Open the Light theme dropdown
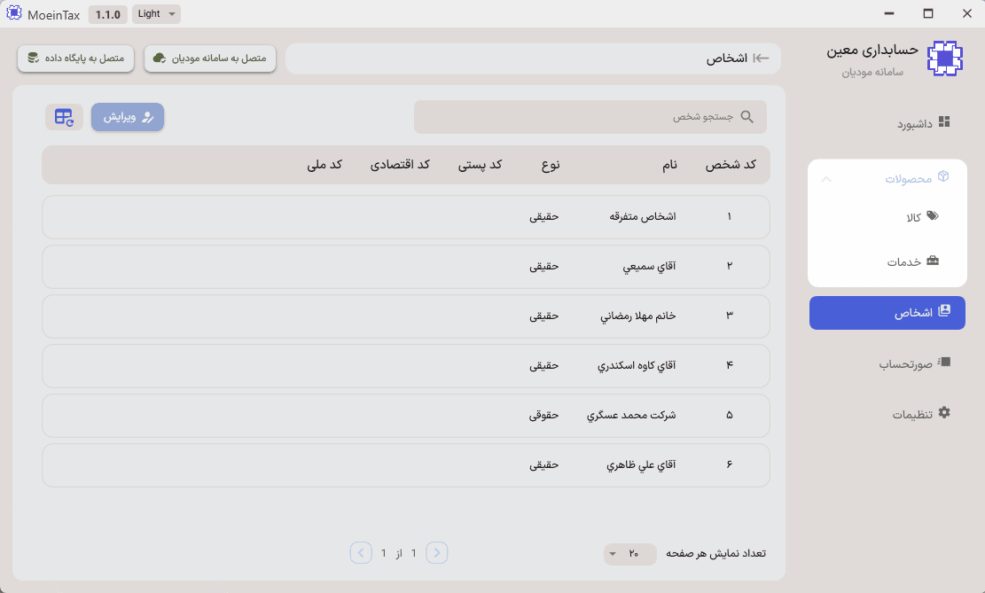This screenshot has width=985, height=593. tap(156, 14)
